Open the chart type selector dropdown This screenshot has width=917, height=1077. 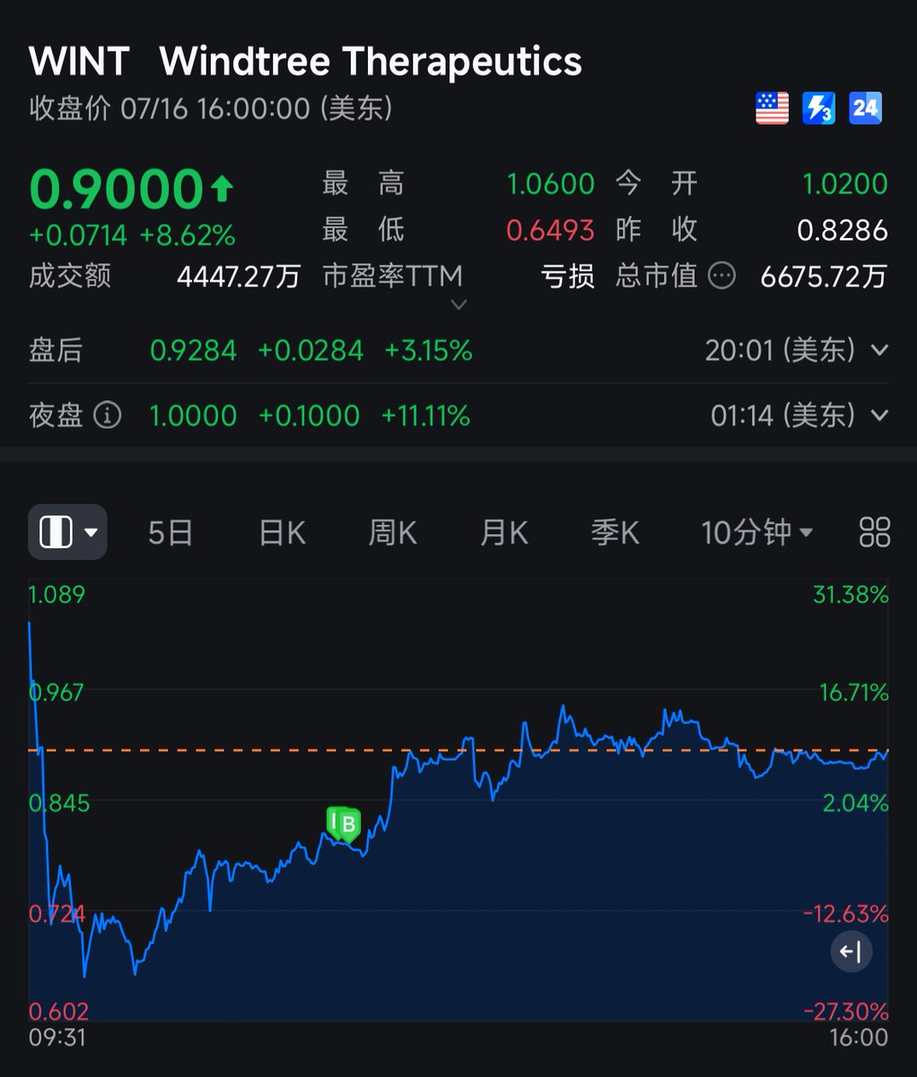tap(68, 532)
